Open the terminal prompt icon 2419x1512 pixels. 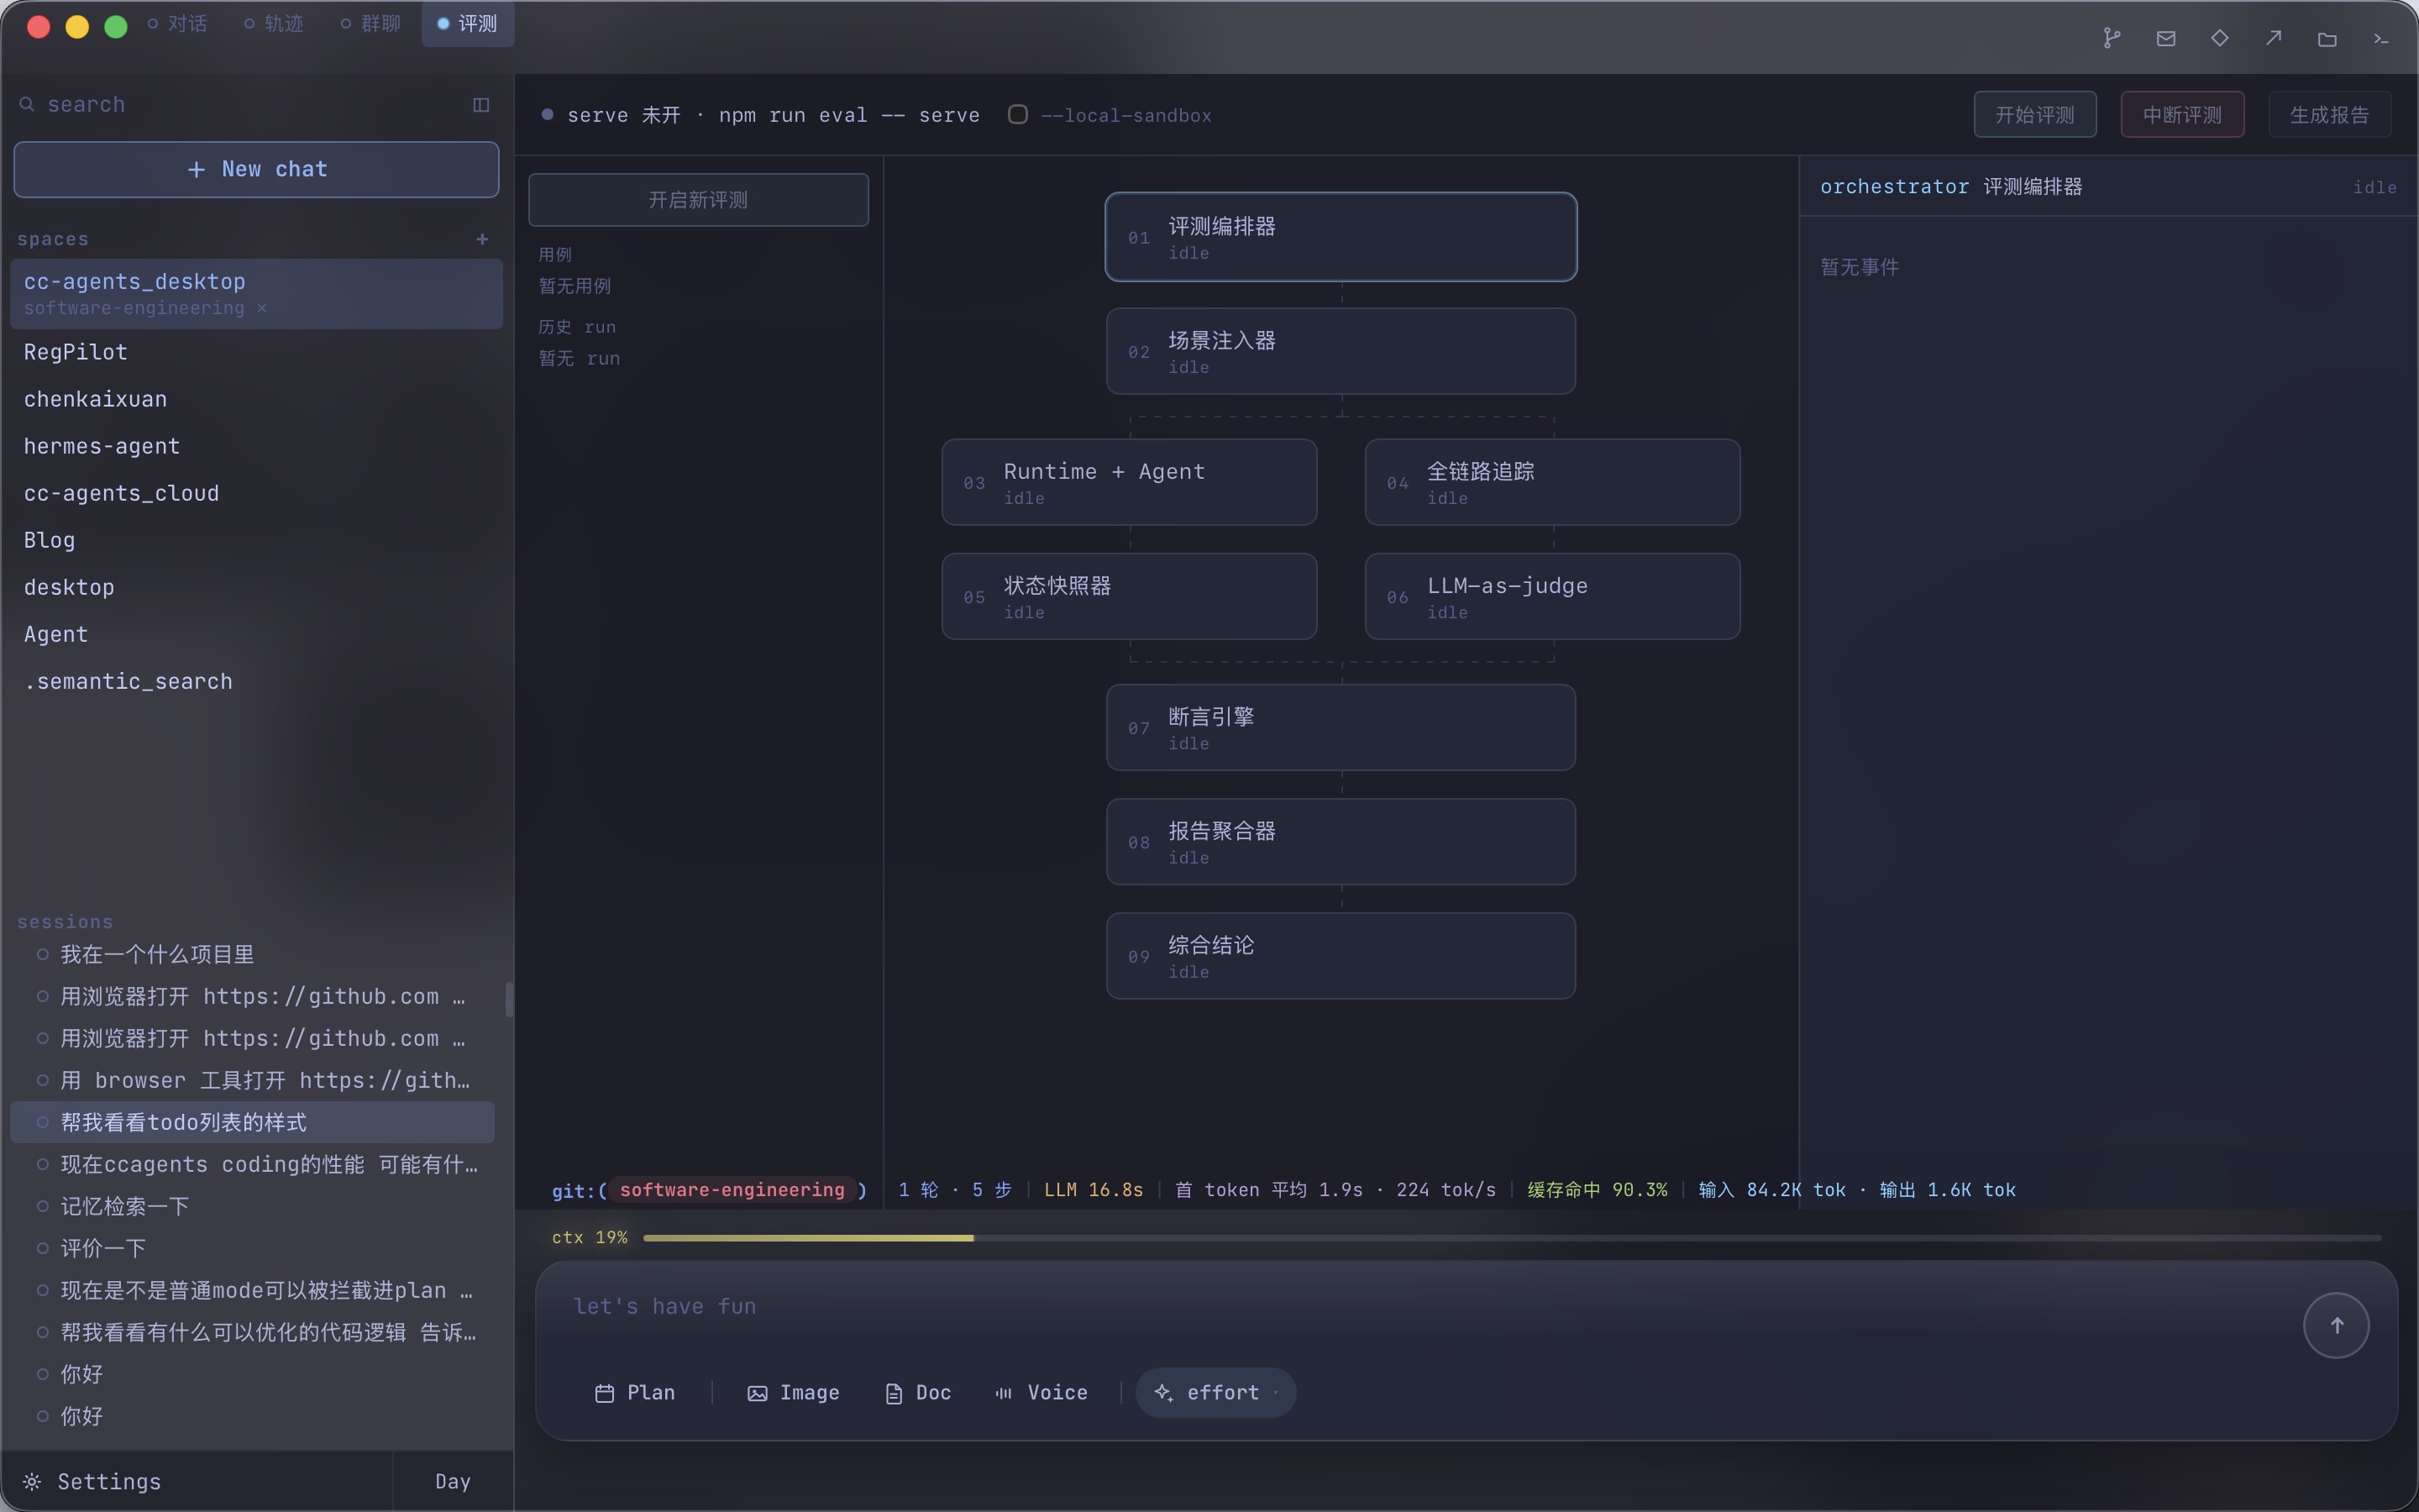click(x=2381, y=38)
